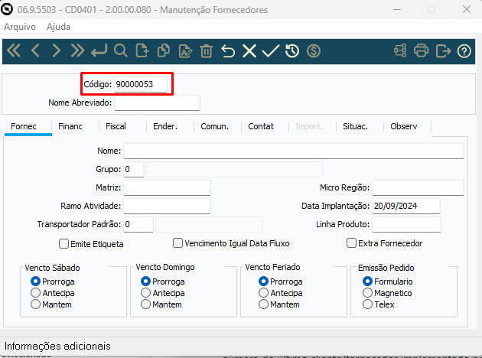Click the Transportador Padrão code field

(138, 224)
